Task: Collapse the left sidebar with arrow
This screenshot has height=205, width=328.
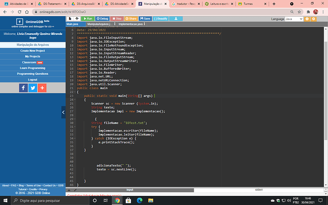Action: pyautogui.click(x=63, y=112)
